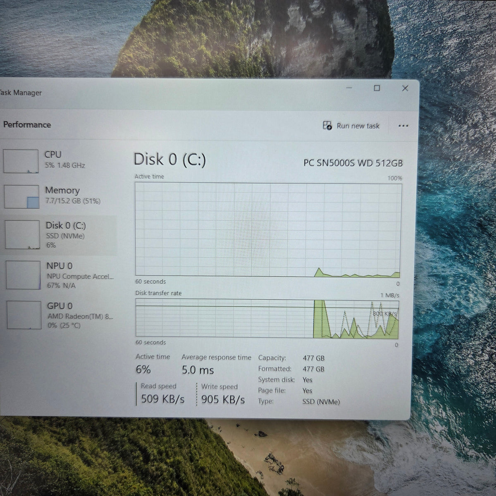Click the Page file Yes value

pos(308,391)
